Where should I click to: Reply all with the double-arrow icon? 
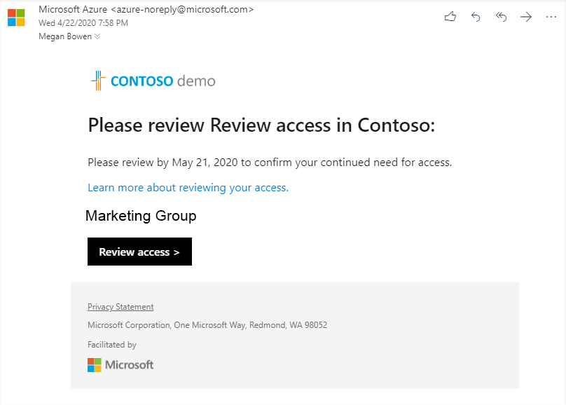[501, 16]
